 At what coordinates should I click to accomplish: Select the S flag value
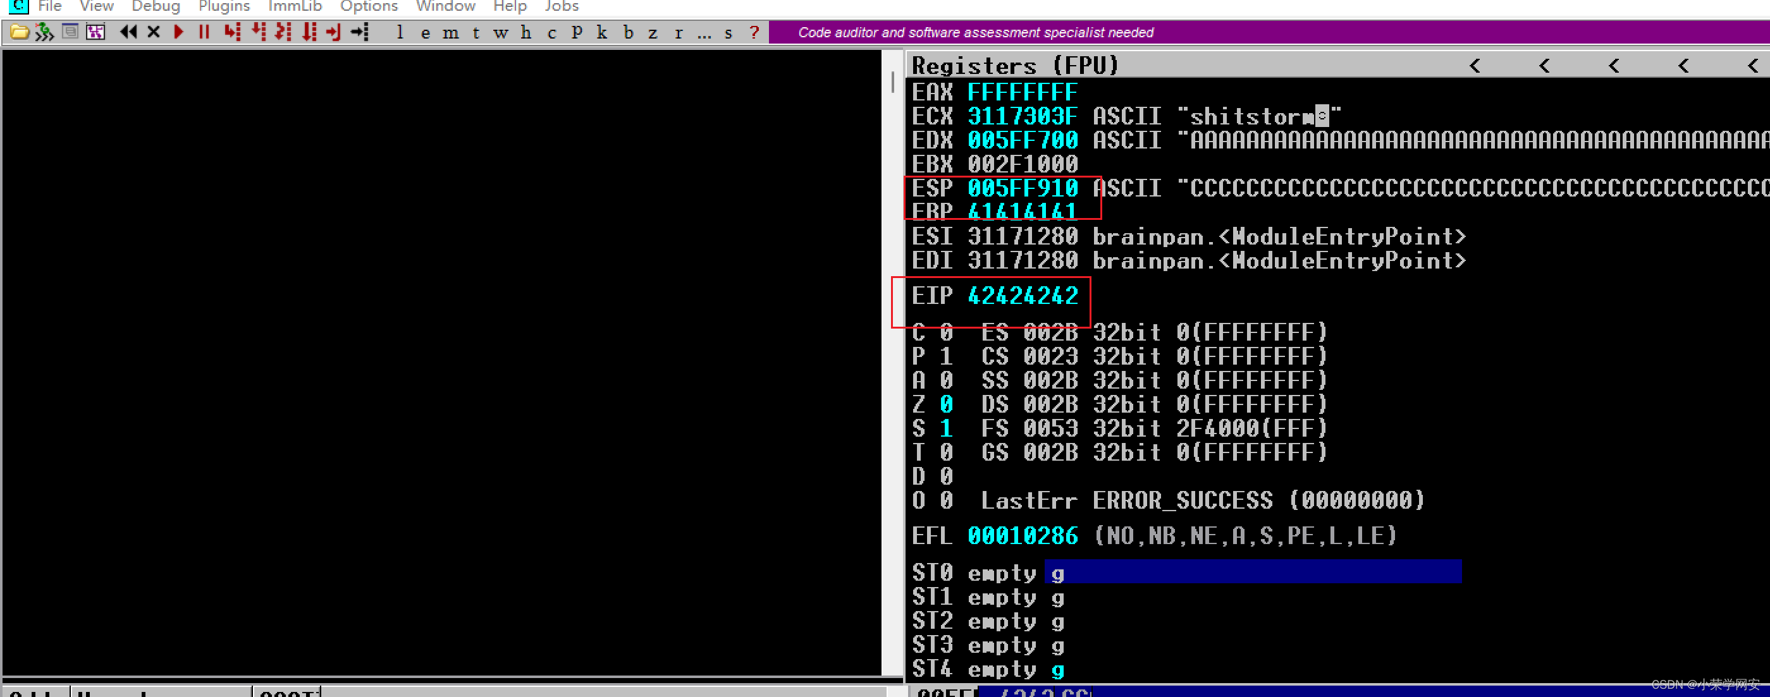(x=946, y=428)
